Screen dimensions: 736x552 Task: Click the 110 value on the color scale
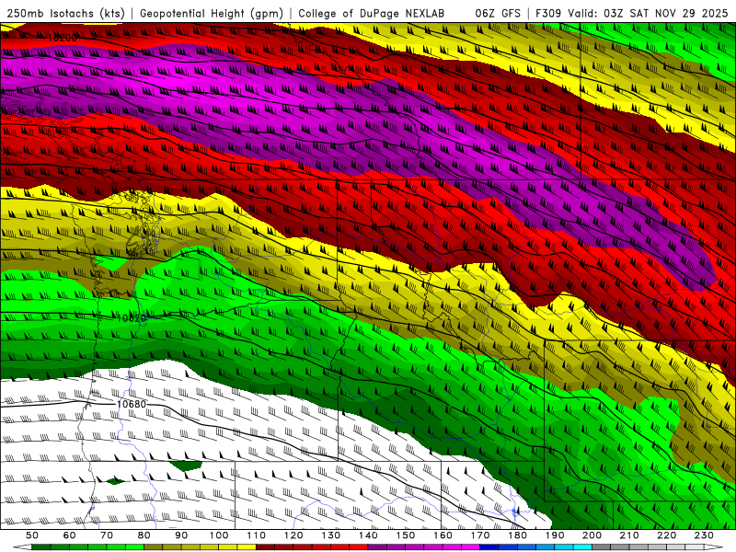257,535
